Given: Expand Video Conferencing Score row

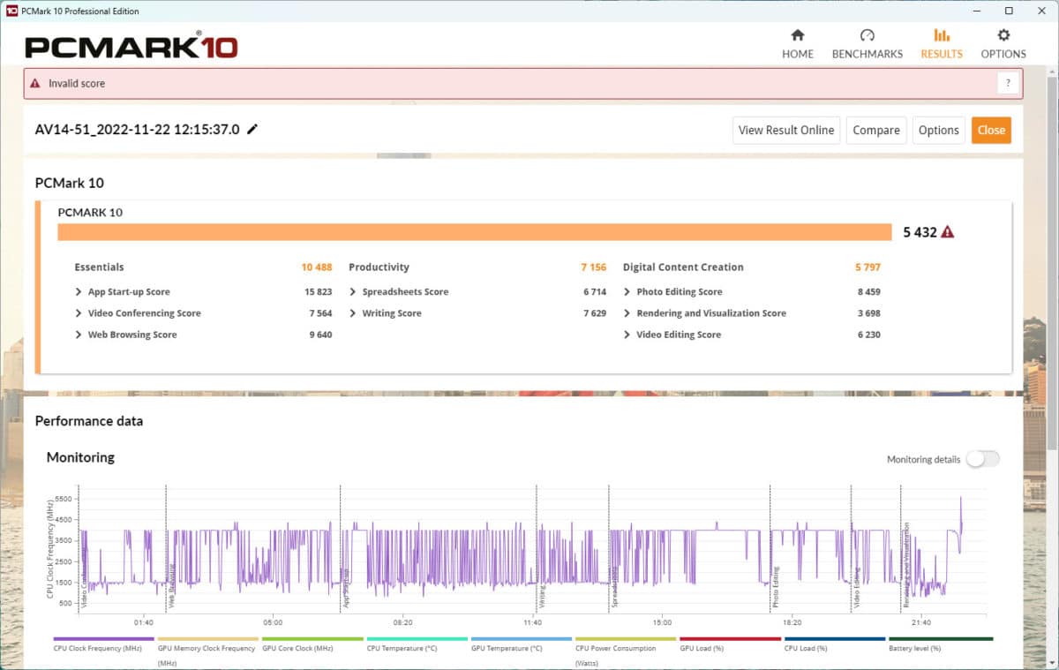Looking at the screenshot, I should (79, 313).
